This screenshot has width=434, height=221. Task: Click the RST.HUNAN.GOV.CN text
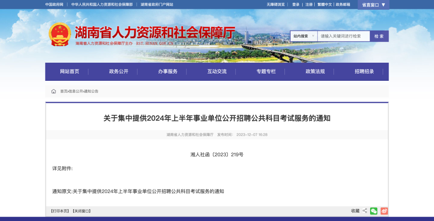pos(155,44)
